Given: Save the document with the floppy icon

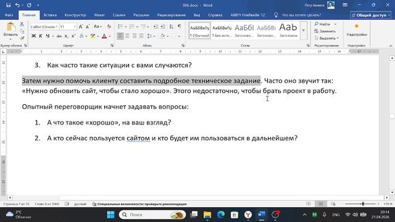Looking at the screenshot, I should click(x=8, y=5).
